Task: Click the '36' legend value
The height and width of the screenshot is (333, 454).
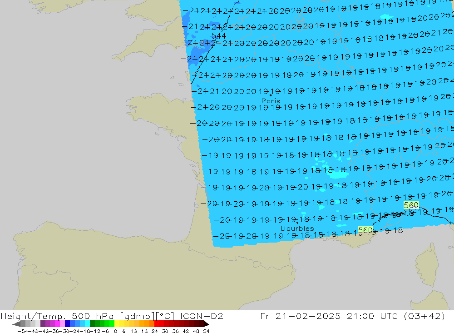Action: (x=175, y=331)
